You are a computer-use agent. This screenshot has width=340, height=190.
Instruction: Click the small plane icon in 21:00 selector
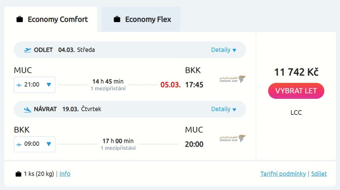point(19,85)
